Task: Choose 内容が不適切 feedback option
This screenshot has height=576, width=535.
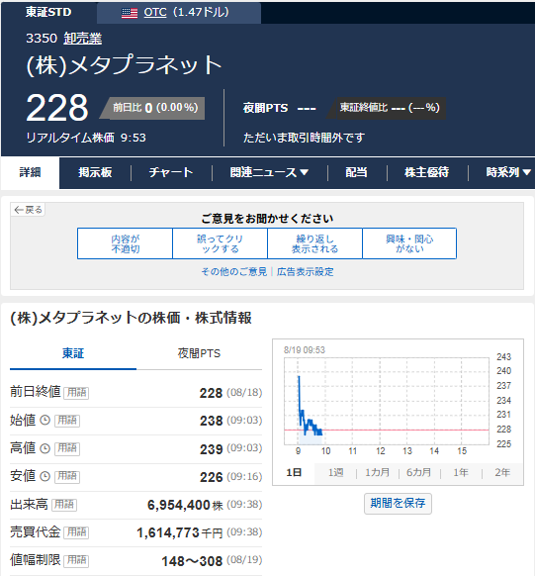Action: click(126, 243)
